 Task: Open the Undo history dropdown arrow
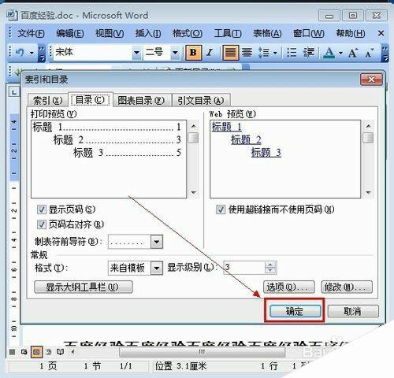(32, 53)
